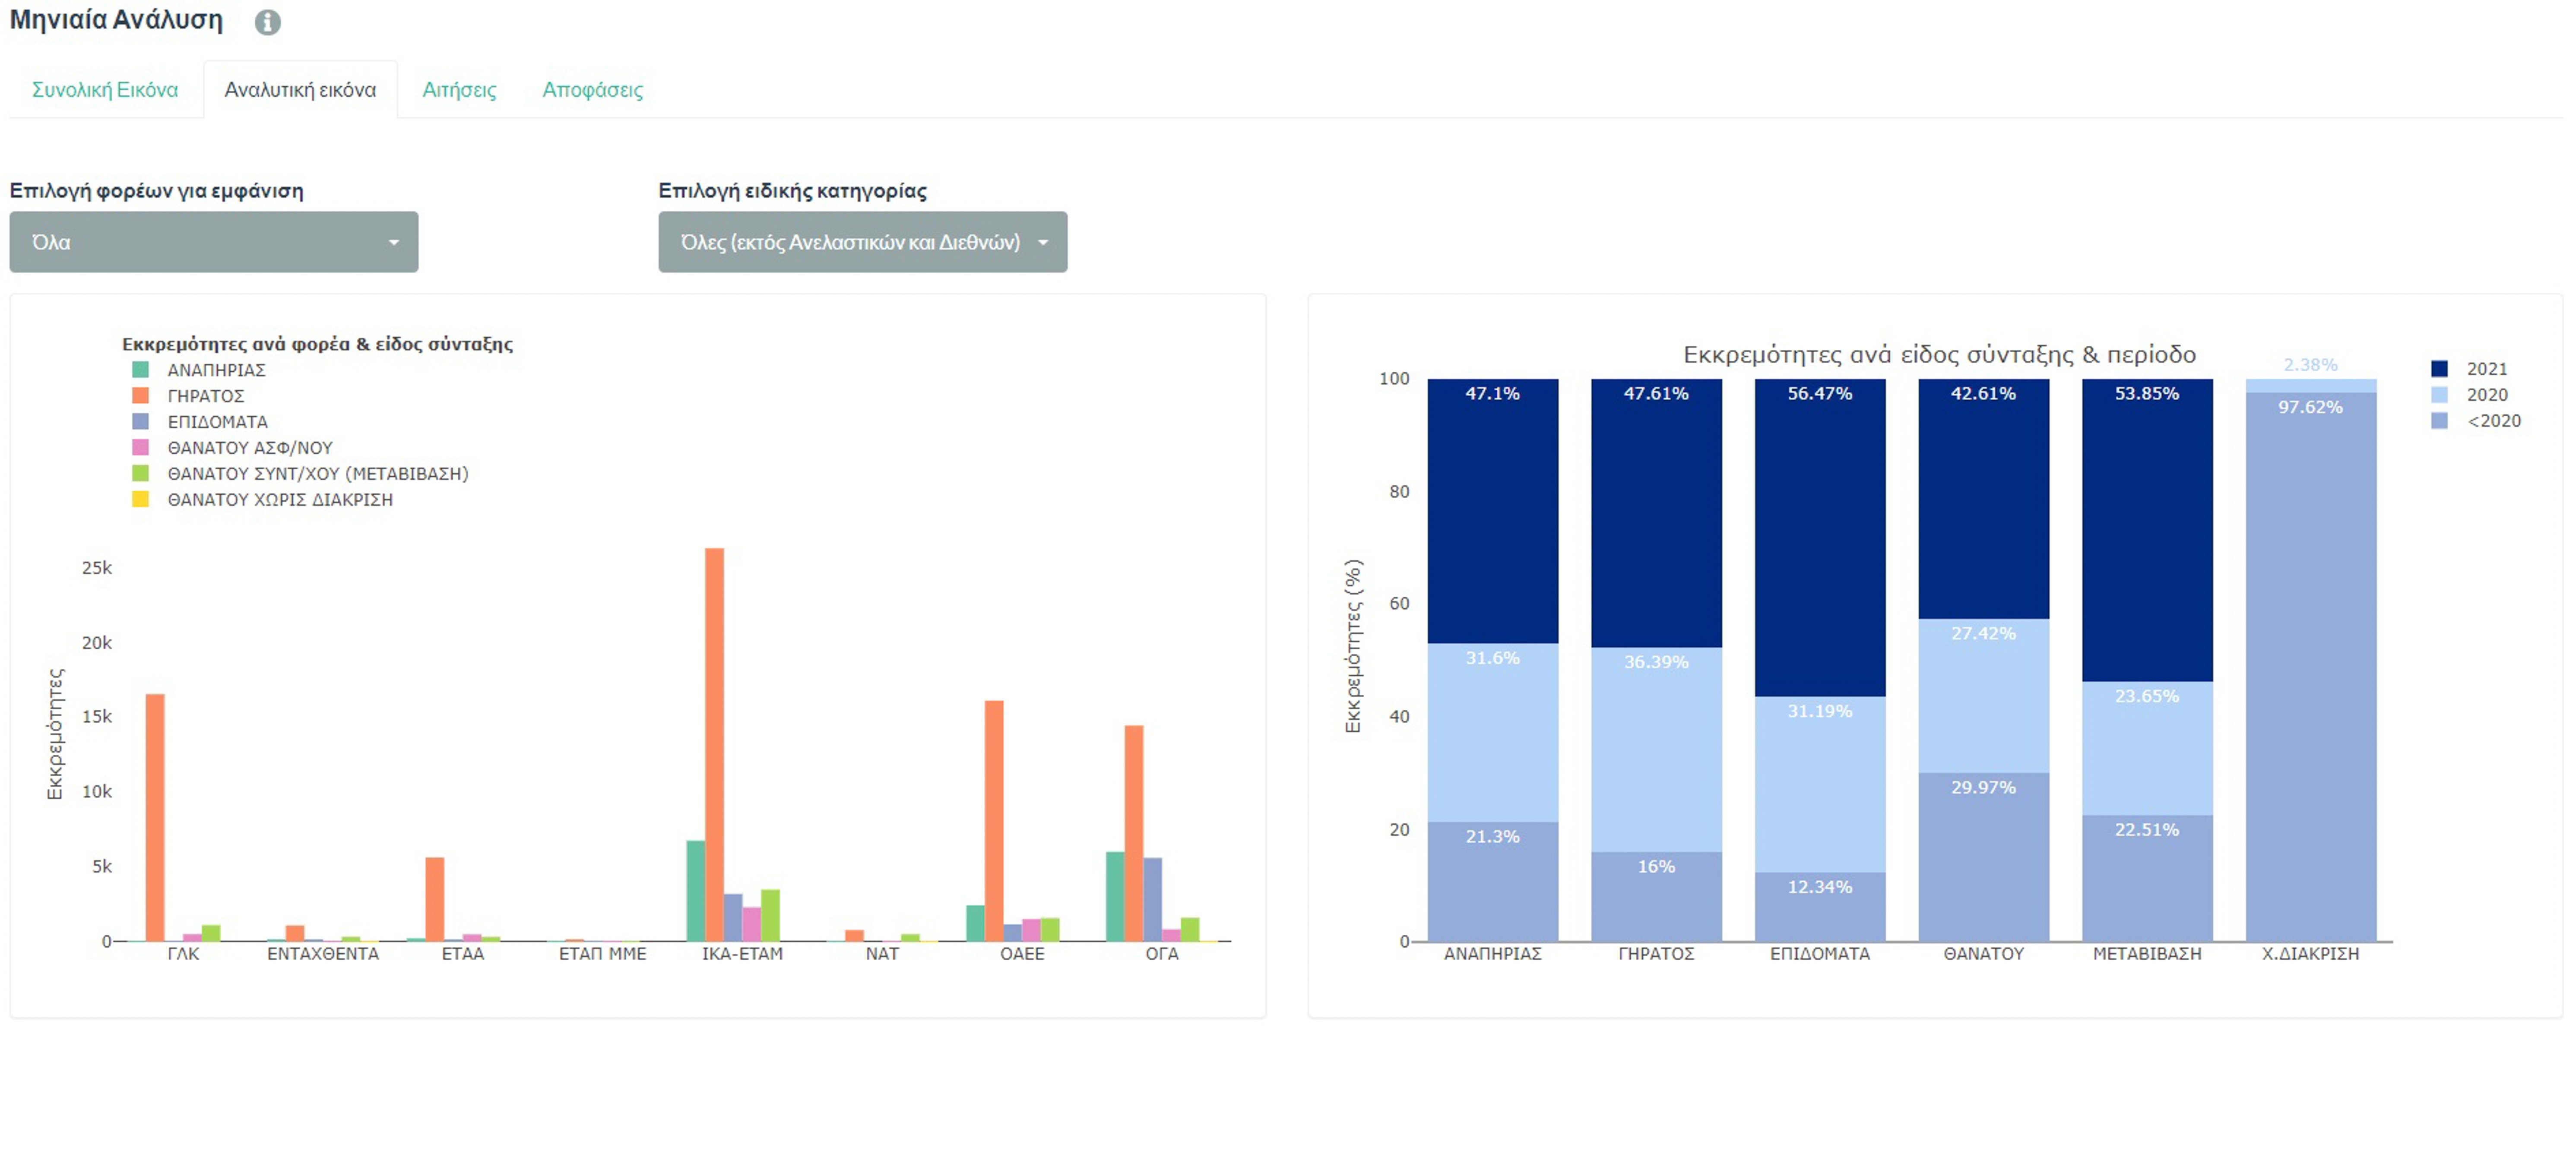Click the arrow of the Όλα dropdown
This screenshot has height=1167, width=2576.
[394, 243]
